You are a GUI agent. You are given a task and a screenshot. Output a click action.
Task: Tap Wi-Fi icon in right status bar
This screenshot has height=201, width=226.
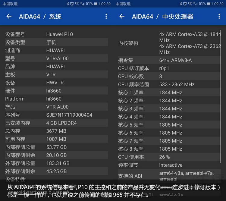(x=190, y=4)
